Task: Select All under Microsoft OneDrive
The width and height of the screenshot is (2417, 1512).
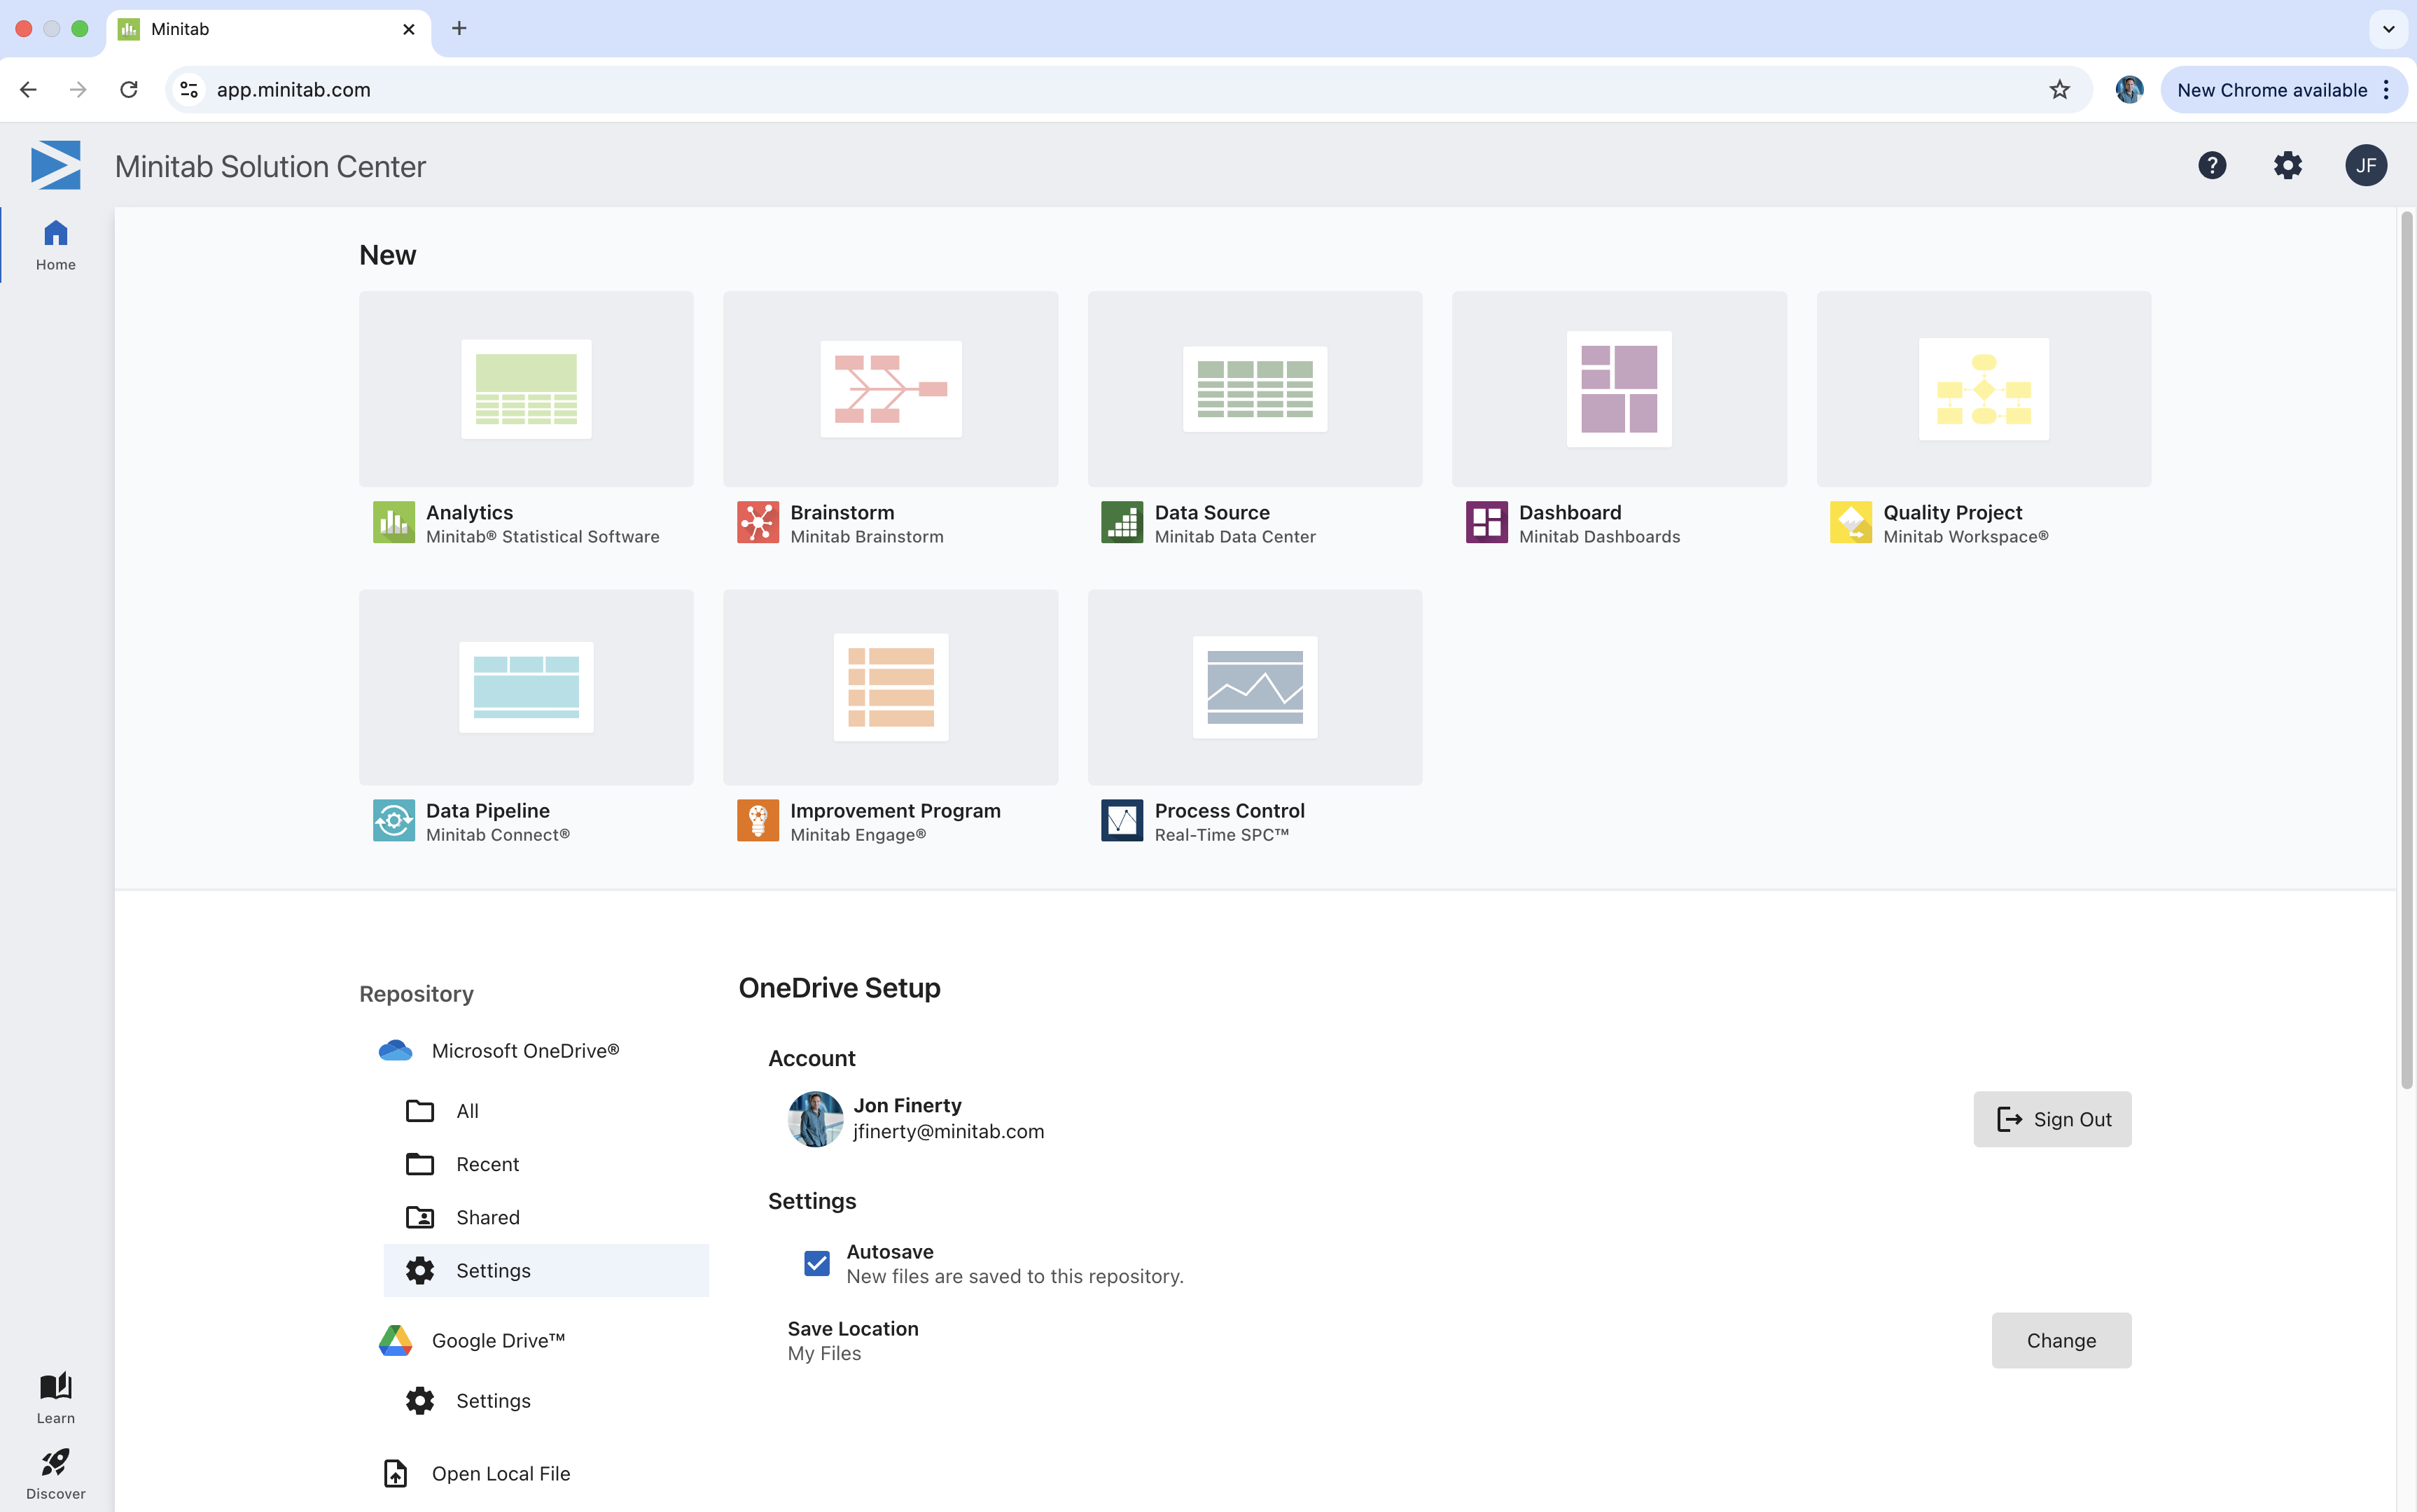Action: [x=546, y=1111]
